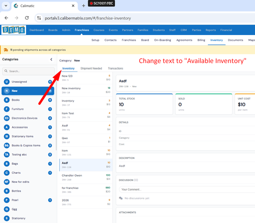The width and height of the screenshot is (255, 223).
Task: Open the New inventory item INV-18
Action: tap(86, 90)
